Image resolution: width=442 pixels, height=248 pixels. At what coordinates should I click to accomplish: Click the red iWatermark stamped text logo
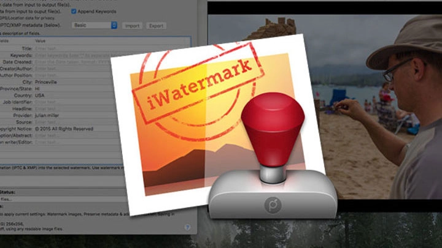tap(198, 85)
